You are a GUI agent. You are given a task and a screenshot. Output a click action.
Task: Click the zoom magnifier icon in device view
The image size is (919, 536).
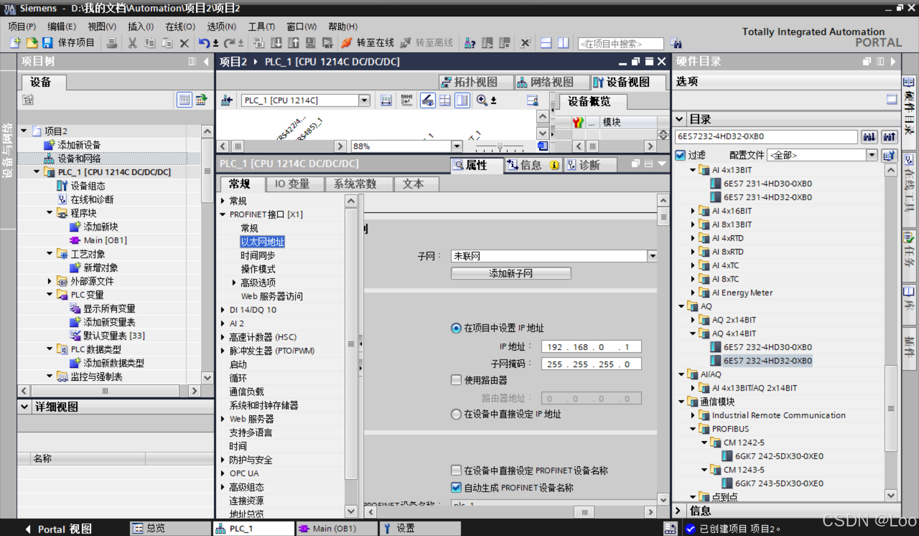click(x=482, y=100)
